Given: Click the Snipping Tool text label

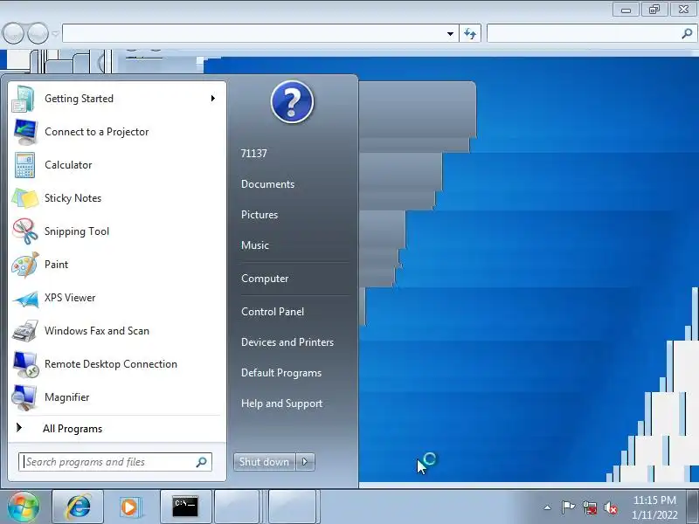Looking at the screenshot, I should tap(77, 231).
